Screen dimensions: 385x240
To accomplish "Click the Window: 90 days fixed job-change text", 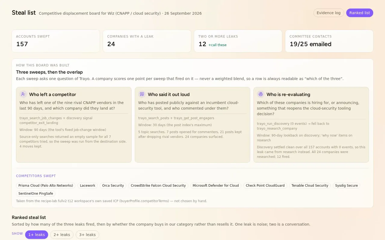I will [x=63, y=130].
